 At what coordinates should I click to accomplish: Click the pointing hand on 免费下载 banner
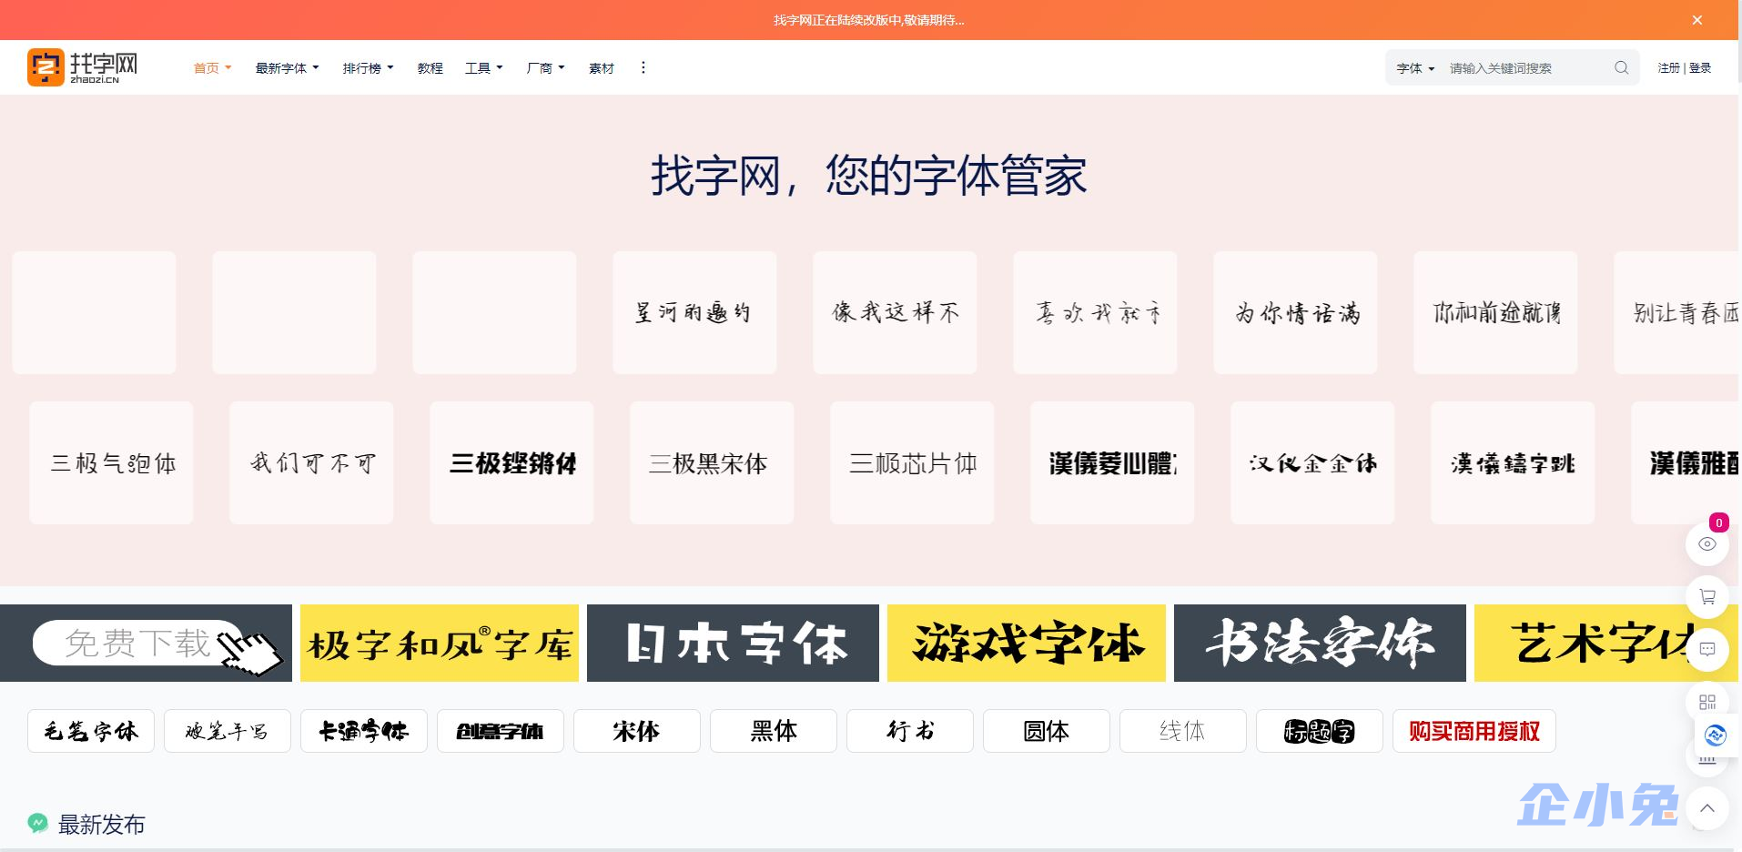point(250,652)
